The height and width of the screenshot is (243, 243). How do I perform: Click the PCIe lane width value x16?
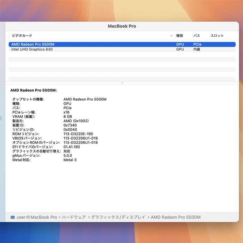(x=67, y=112)
